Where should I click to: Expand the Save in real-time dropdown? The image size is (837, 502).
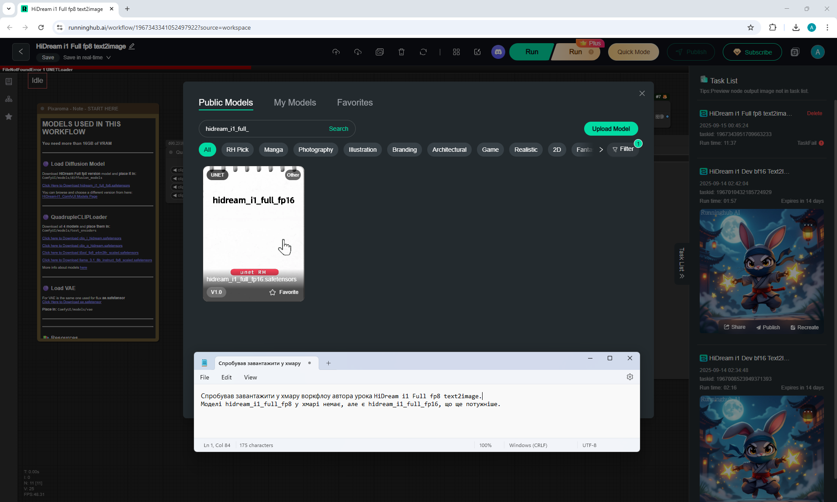tap(109, 58)
